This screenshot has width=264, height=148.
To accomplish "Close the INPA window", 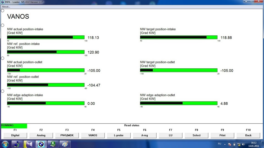I will (x=258, y=1).
